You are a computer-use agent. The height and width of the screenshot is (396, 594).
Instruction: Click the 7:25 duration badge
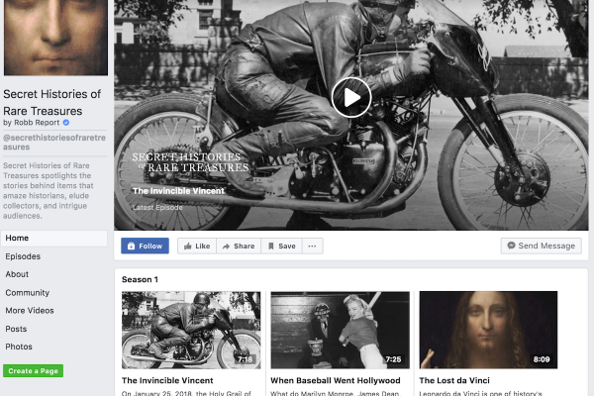[393, 359]
